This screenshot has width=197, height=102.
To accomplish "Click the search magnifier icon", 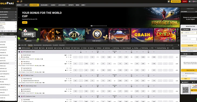I will pyautogui.click(x=178, y=45).
